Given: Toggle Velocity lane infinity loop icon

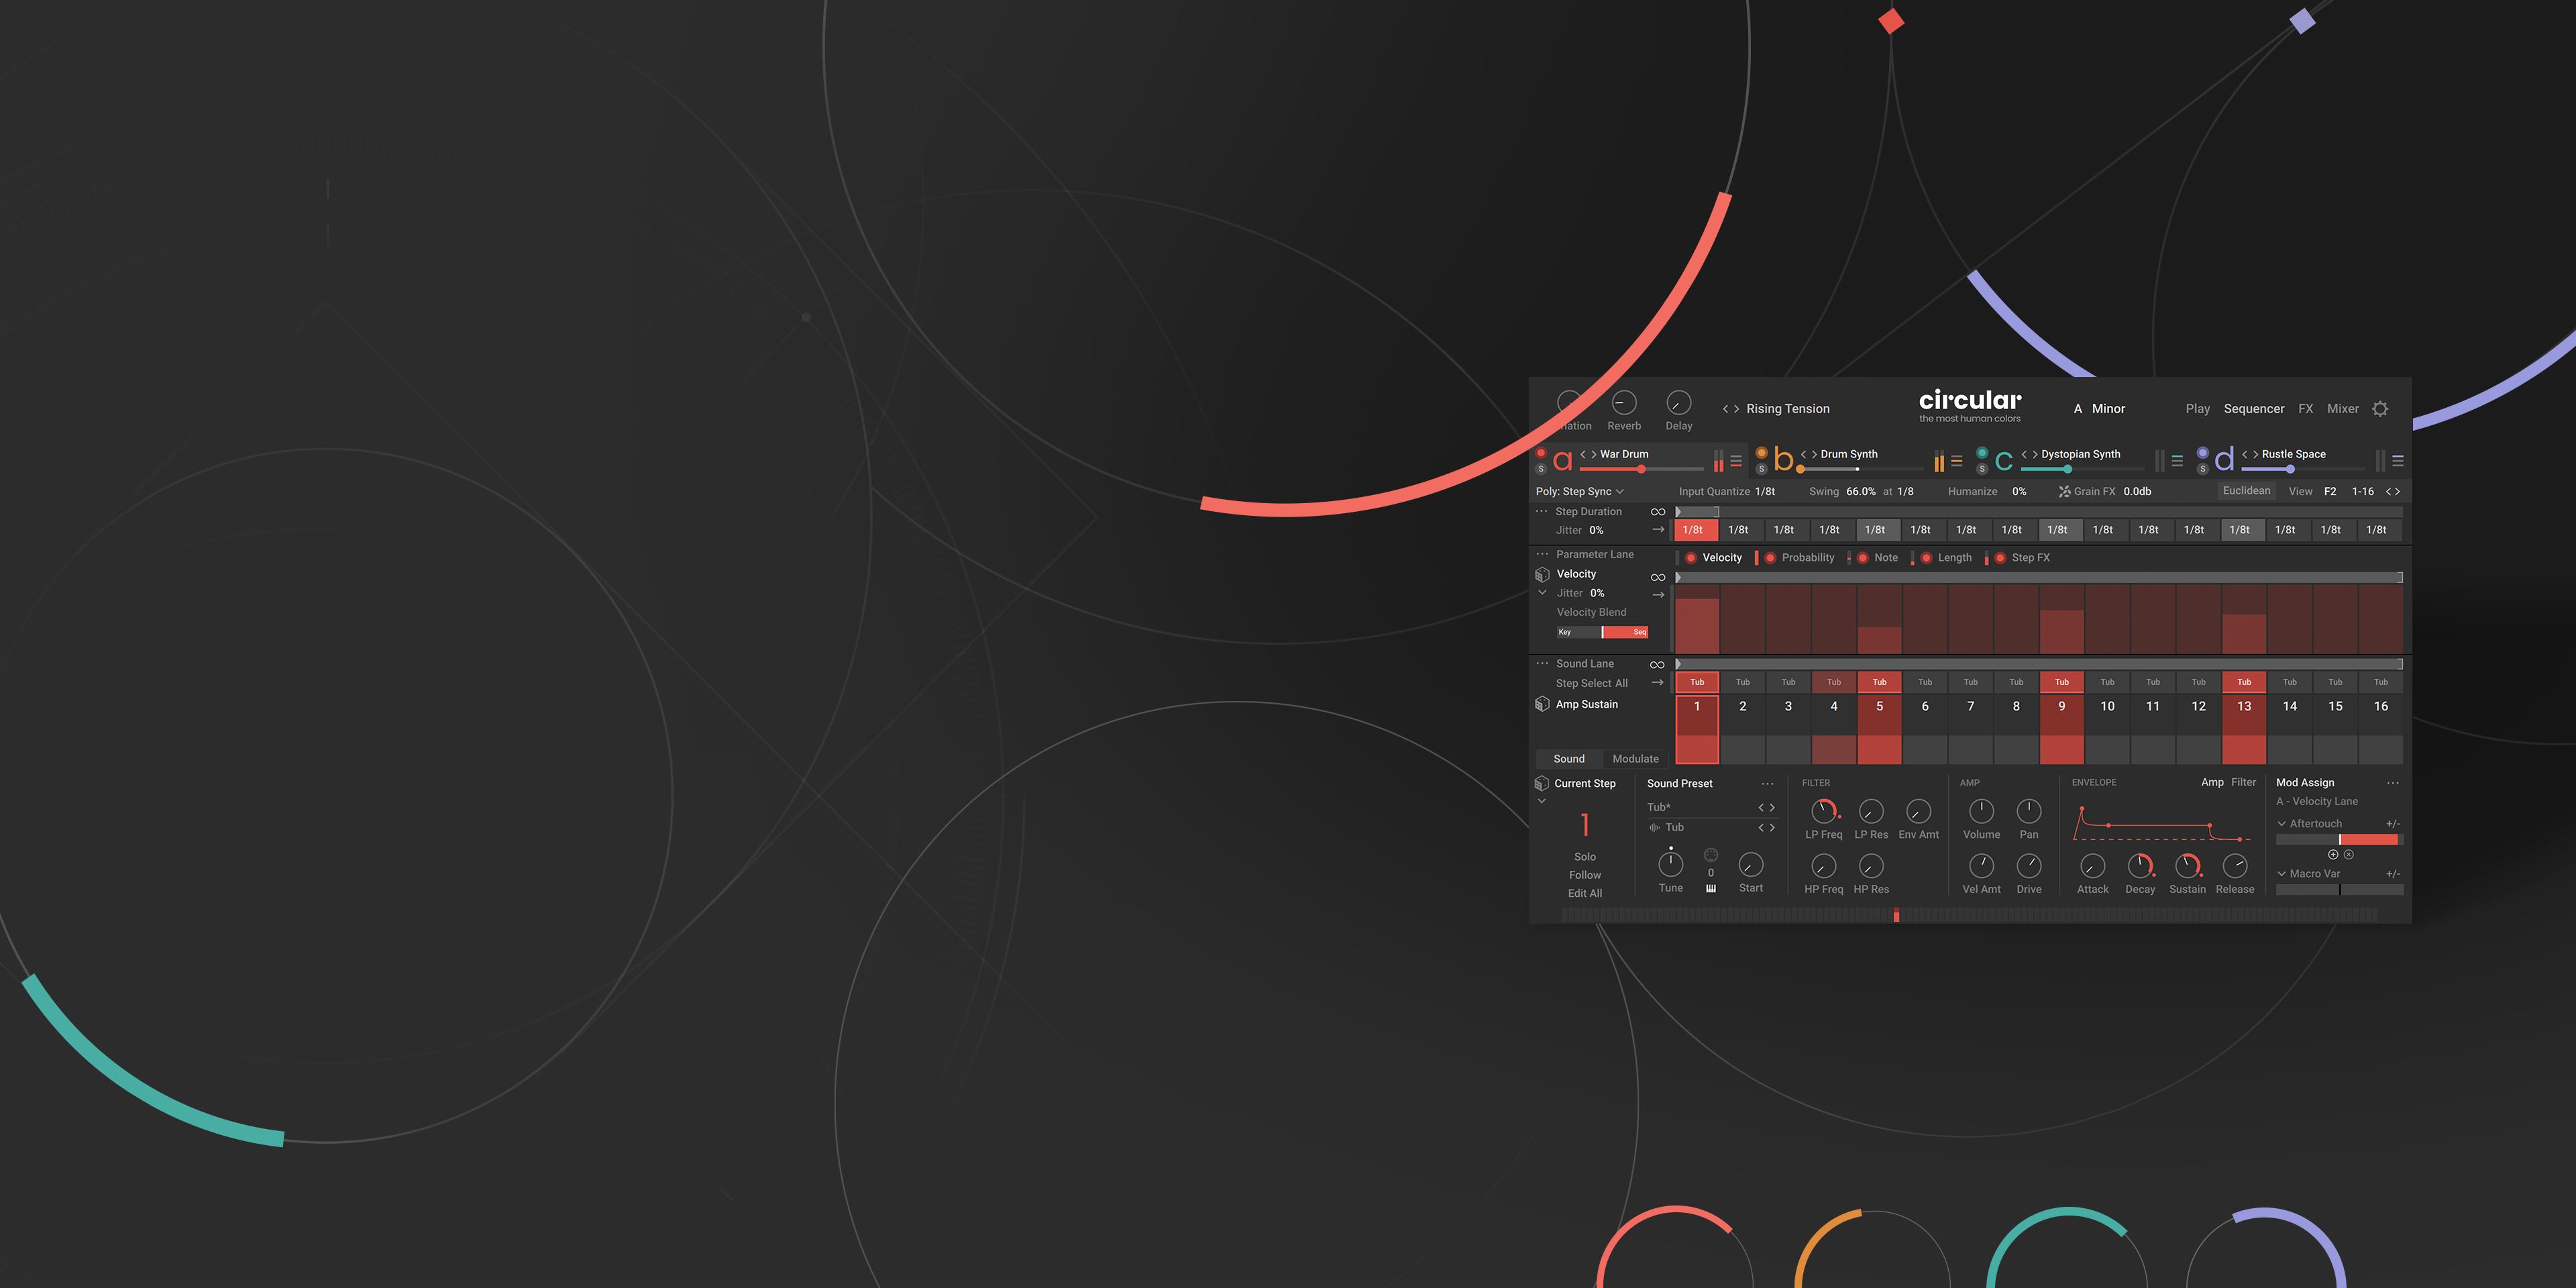Looking at the screenshot, I should [1658, 577].
